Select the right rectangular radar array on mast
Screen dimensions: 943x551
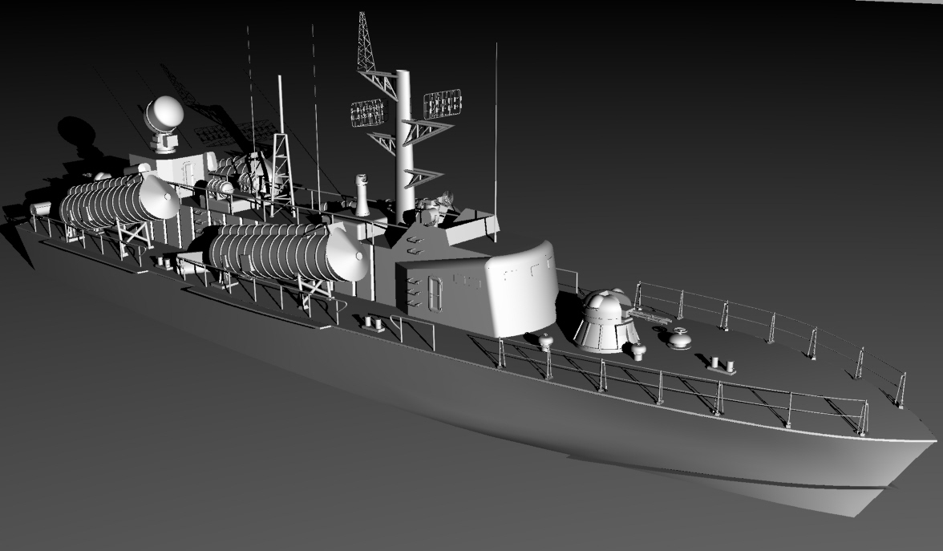pyautogui.click(x=442, y=103)
